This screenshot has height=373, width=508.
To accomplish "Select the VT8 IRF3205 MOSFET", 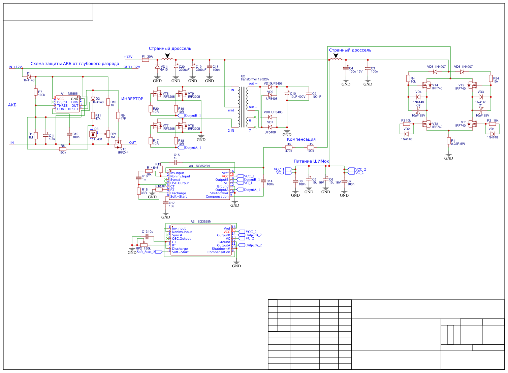I will pos(157,94).
